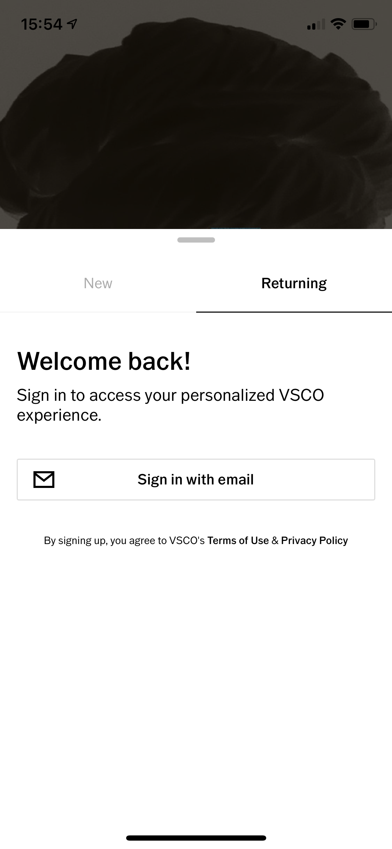This screenshot has width=392, height=849.
Task: Tap the envelope icon
Action: click(x=44, y=479)
